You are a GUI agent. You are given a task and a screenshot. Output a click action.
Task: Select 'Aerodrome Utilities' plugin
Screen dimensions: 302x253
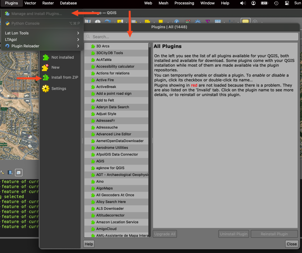(x=116, y=148)
